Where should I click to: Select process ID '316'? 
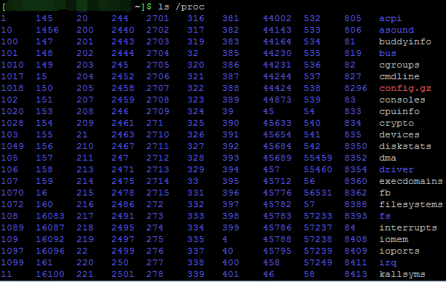pyautogui.click(x=196, y=18)
